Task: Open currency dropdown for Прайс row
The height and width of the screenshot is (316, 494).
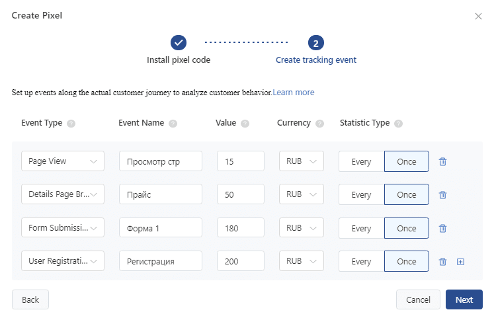Action: [301, 194]
